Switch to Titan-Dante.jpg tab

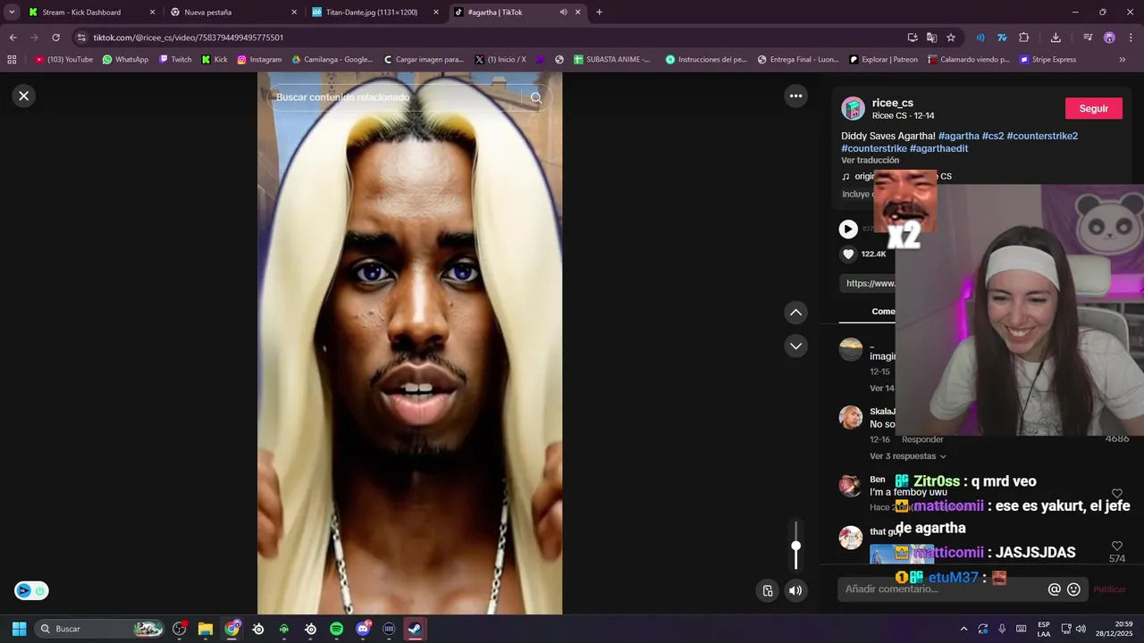pos(375,13)
